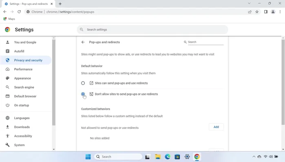Launch Microsoft Edge from the taskbar

(168, 157)
